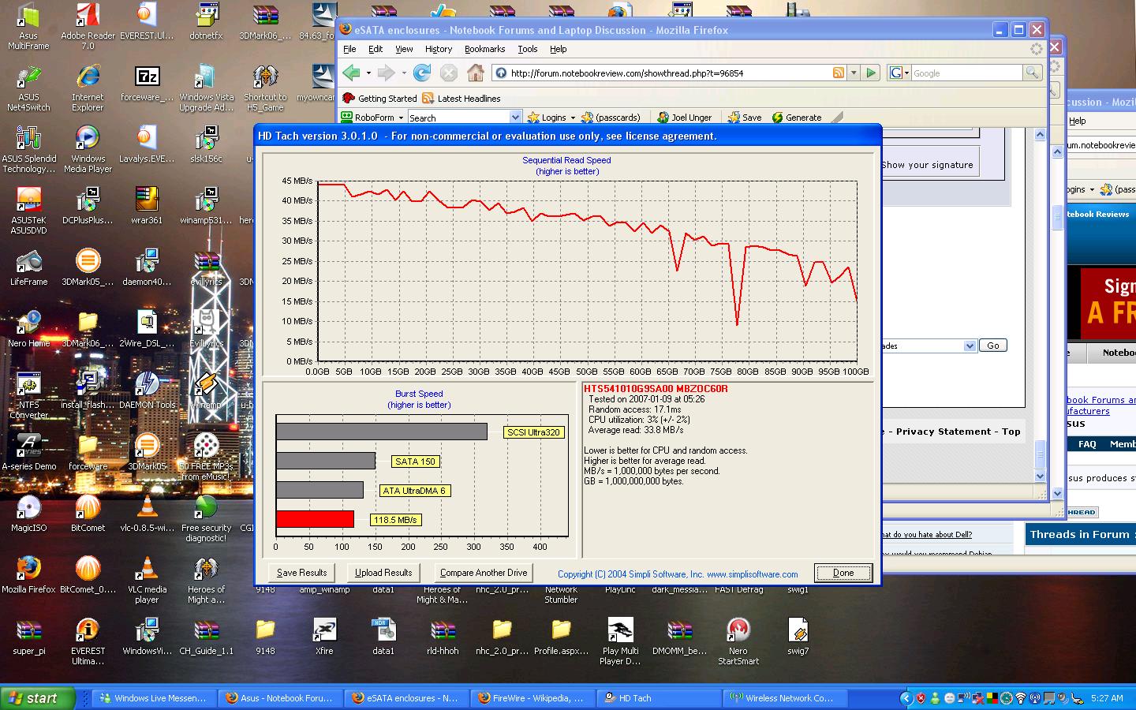Select the Nero StartSmart desktop icon
Image resolution: width=1136 pixels, height=710 pixels.
pos(738,641)
